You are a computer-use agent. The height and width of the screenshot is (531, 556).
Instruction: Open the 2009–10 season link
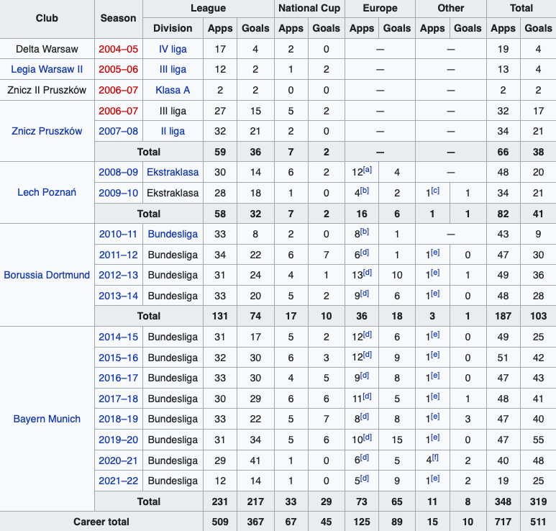coord(119,193)
